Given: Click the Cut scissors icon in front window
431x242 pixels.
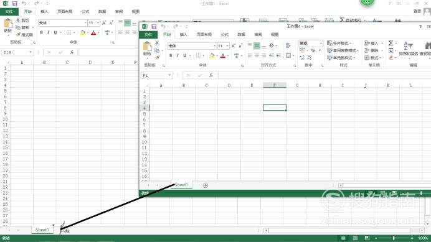Looking at the screenshot, I should coord(157,43).
